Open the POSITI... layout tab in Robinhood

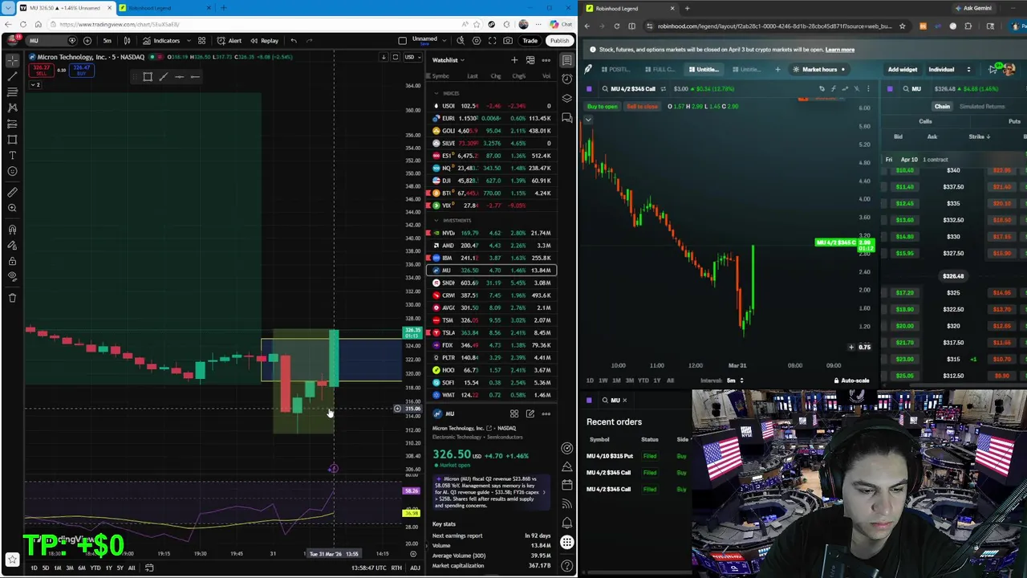click(616, 69)
